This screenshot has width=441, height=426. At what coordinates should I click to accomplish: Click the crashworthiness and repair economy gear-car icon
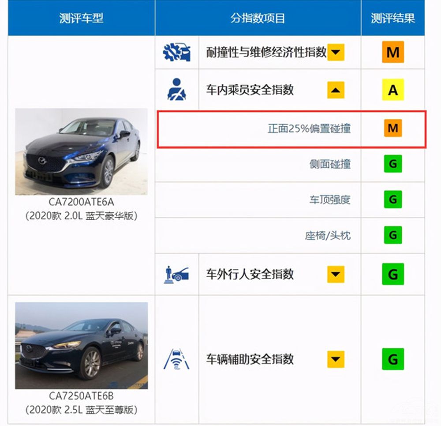[177, 53]
